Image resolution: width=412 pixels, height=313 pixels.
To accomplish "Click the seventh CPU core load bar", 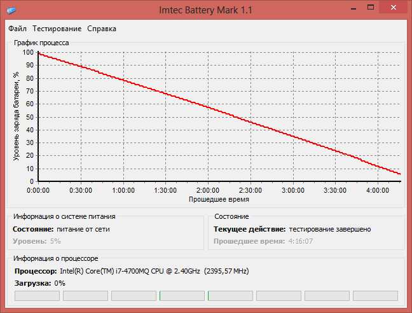I will tap(327, 296).
